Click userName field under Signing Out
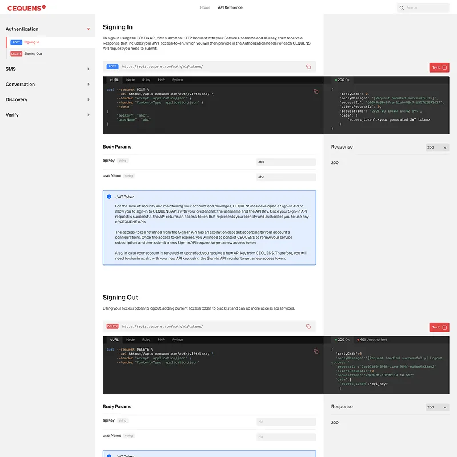 (x=286, y=437)
